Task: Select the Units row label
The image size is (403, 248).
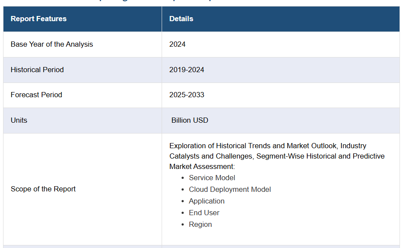Action: tap(19, 121)
